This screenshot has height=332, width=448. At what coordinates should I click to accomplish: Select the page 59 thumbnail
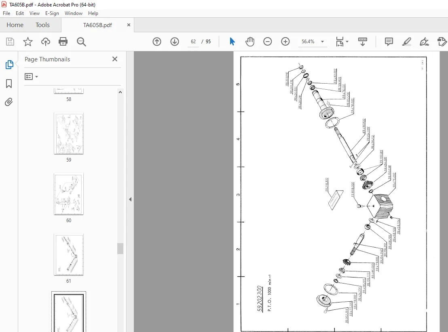pyautogui.click(x=69, y=133)
